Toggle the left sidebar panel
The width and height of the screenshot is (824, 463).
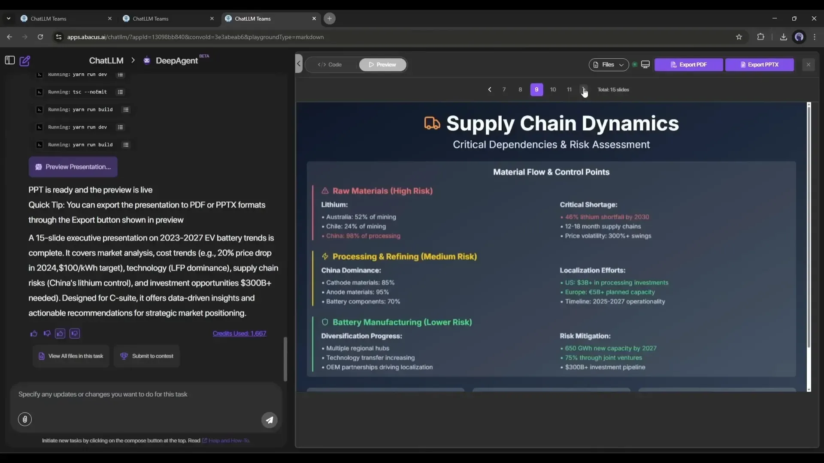click(10, 60)
